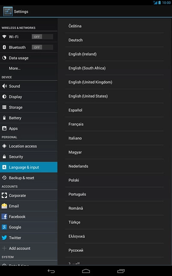Open Security via lock icon
Viewport: 172px width, 276px height.
pos(4,157)
